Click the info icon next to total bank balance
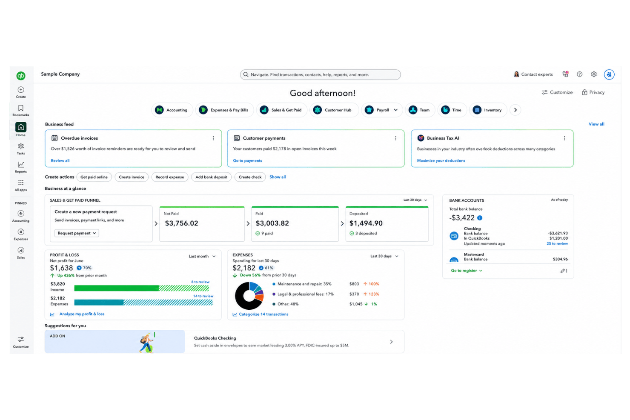Viewport: 630px width, 420px height. (x=480, y=218)
